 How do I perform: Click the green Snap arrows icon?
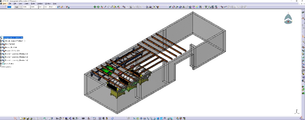tap(98, 7)
